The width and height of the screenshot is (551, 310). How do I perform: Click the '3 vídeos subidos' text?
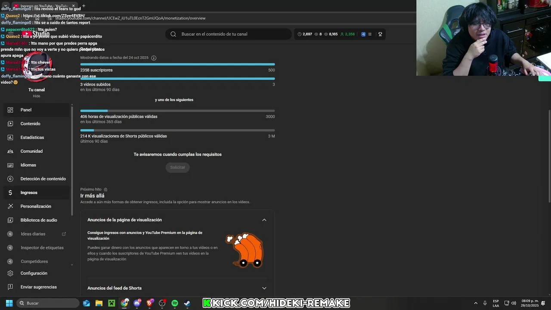click(x=95, y=84)
